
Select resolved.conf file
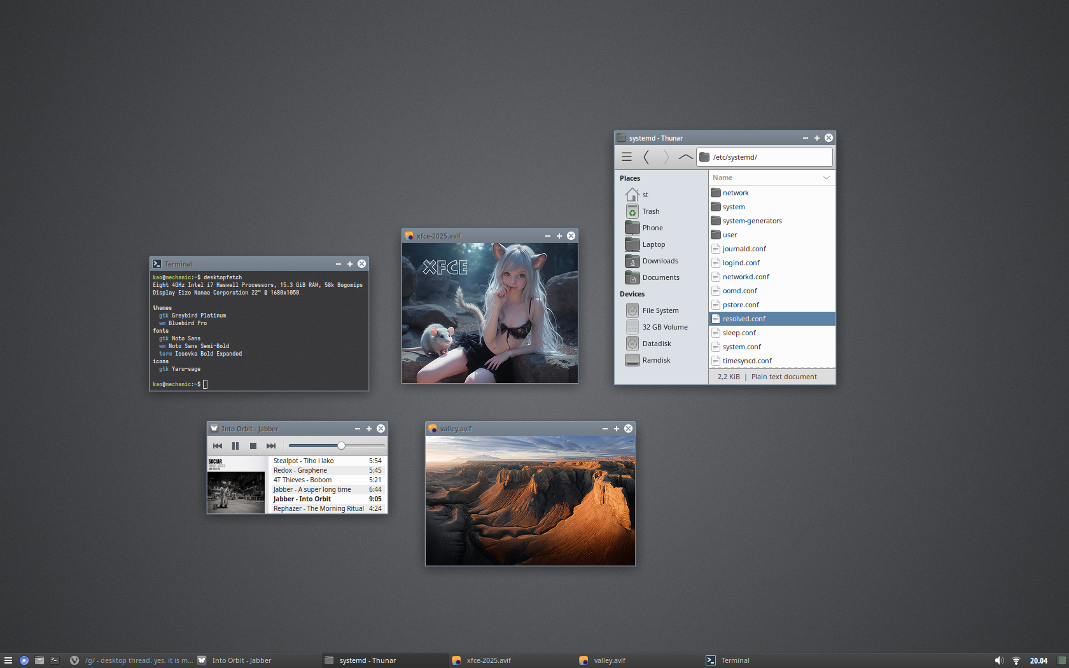[x=772, y=319]
